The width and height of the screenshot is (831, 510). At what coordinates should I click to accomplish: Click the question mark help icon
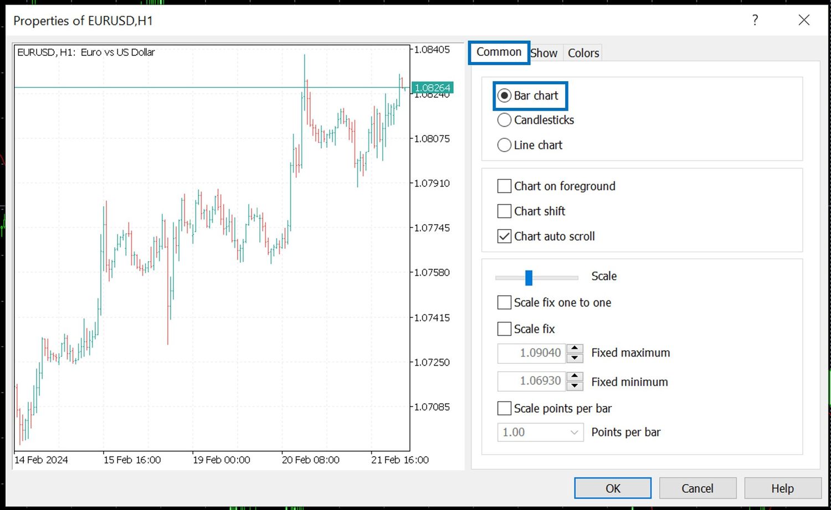[755, 20]
